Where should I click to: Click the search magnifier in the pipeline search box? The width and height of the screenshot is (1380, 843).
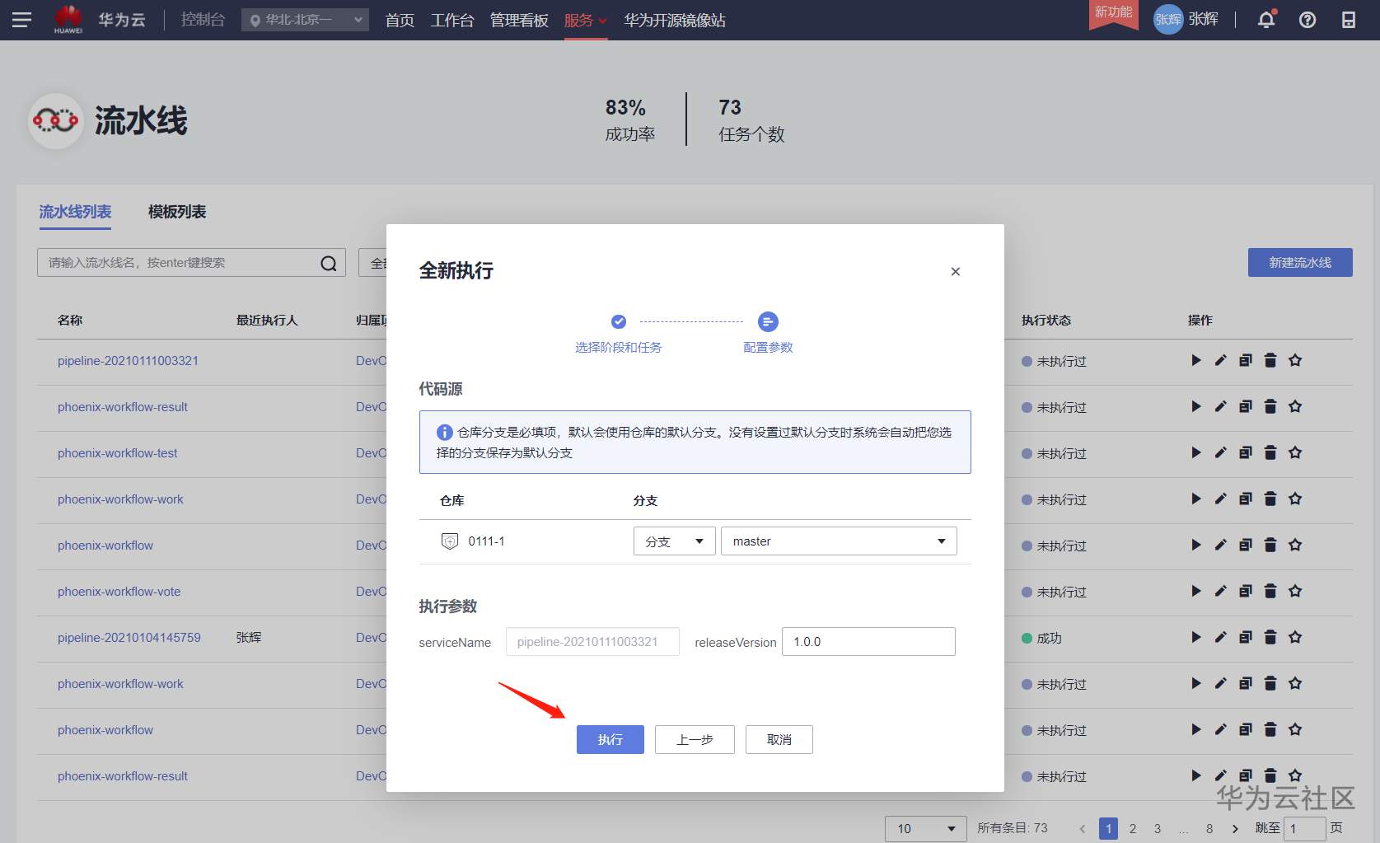coord(329,263)
